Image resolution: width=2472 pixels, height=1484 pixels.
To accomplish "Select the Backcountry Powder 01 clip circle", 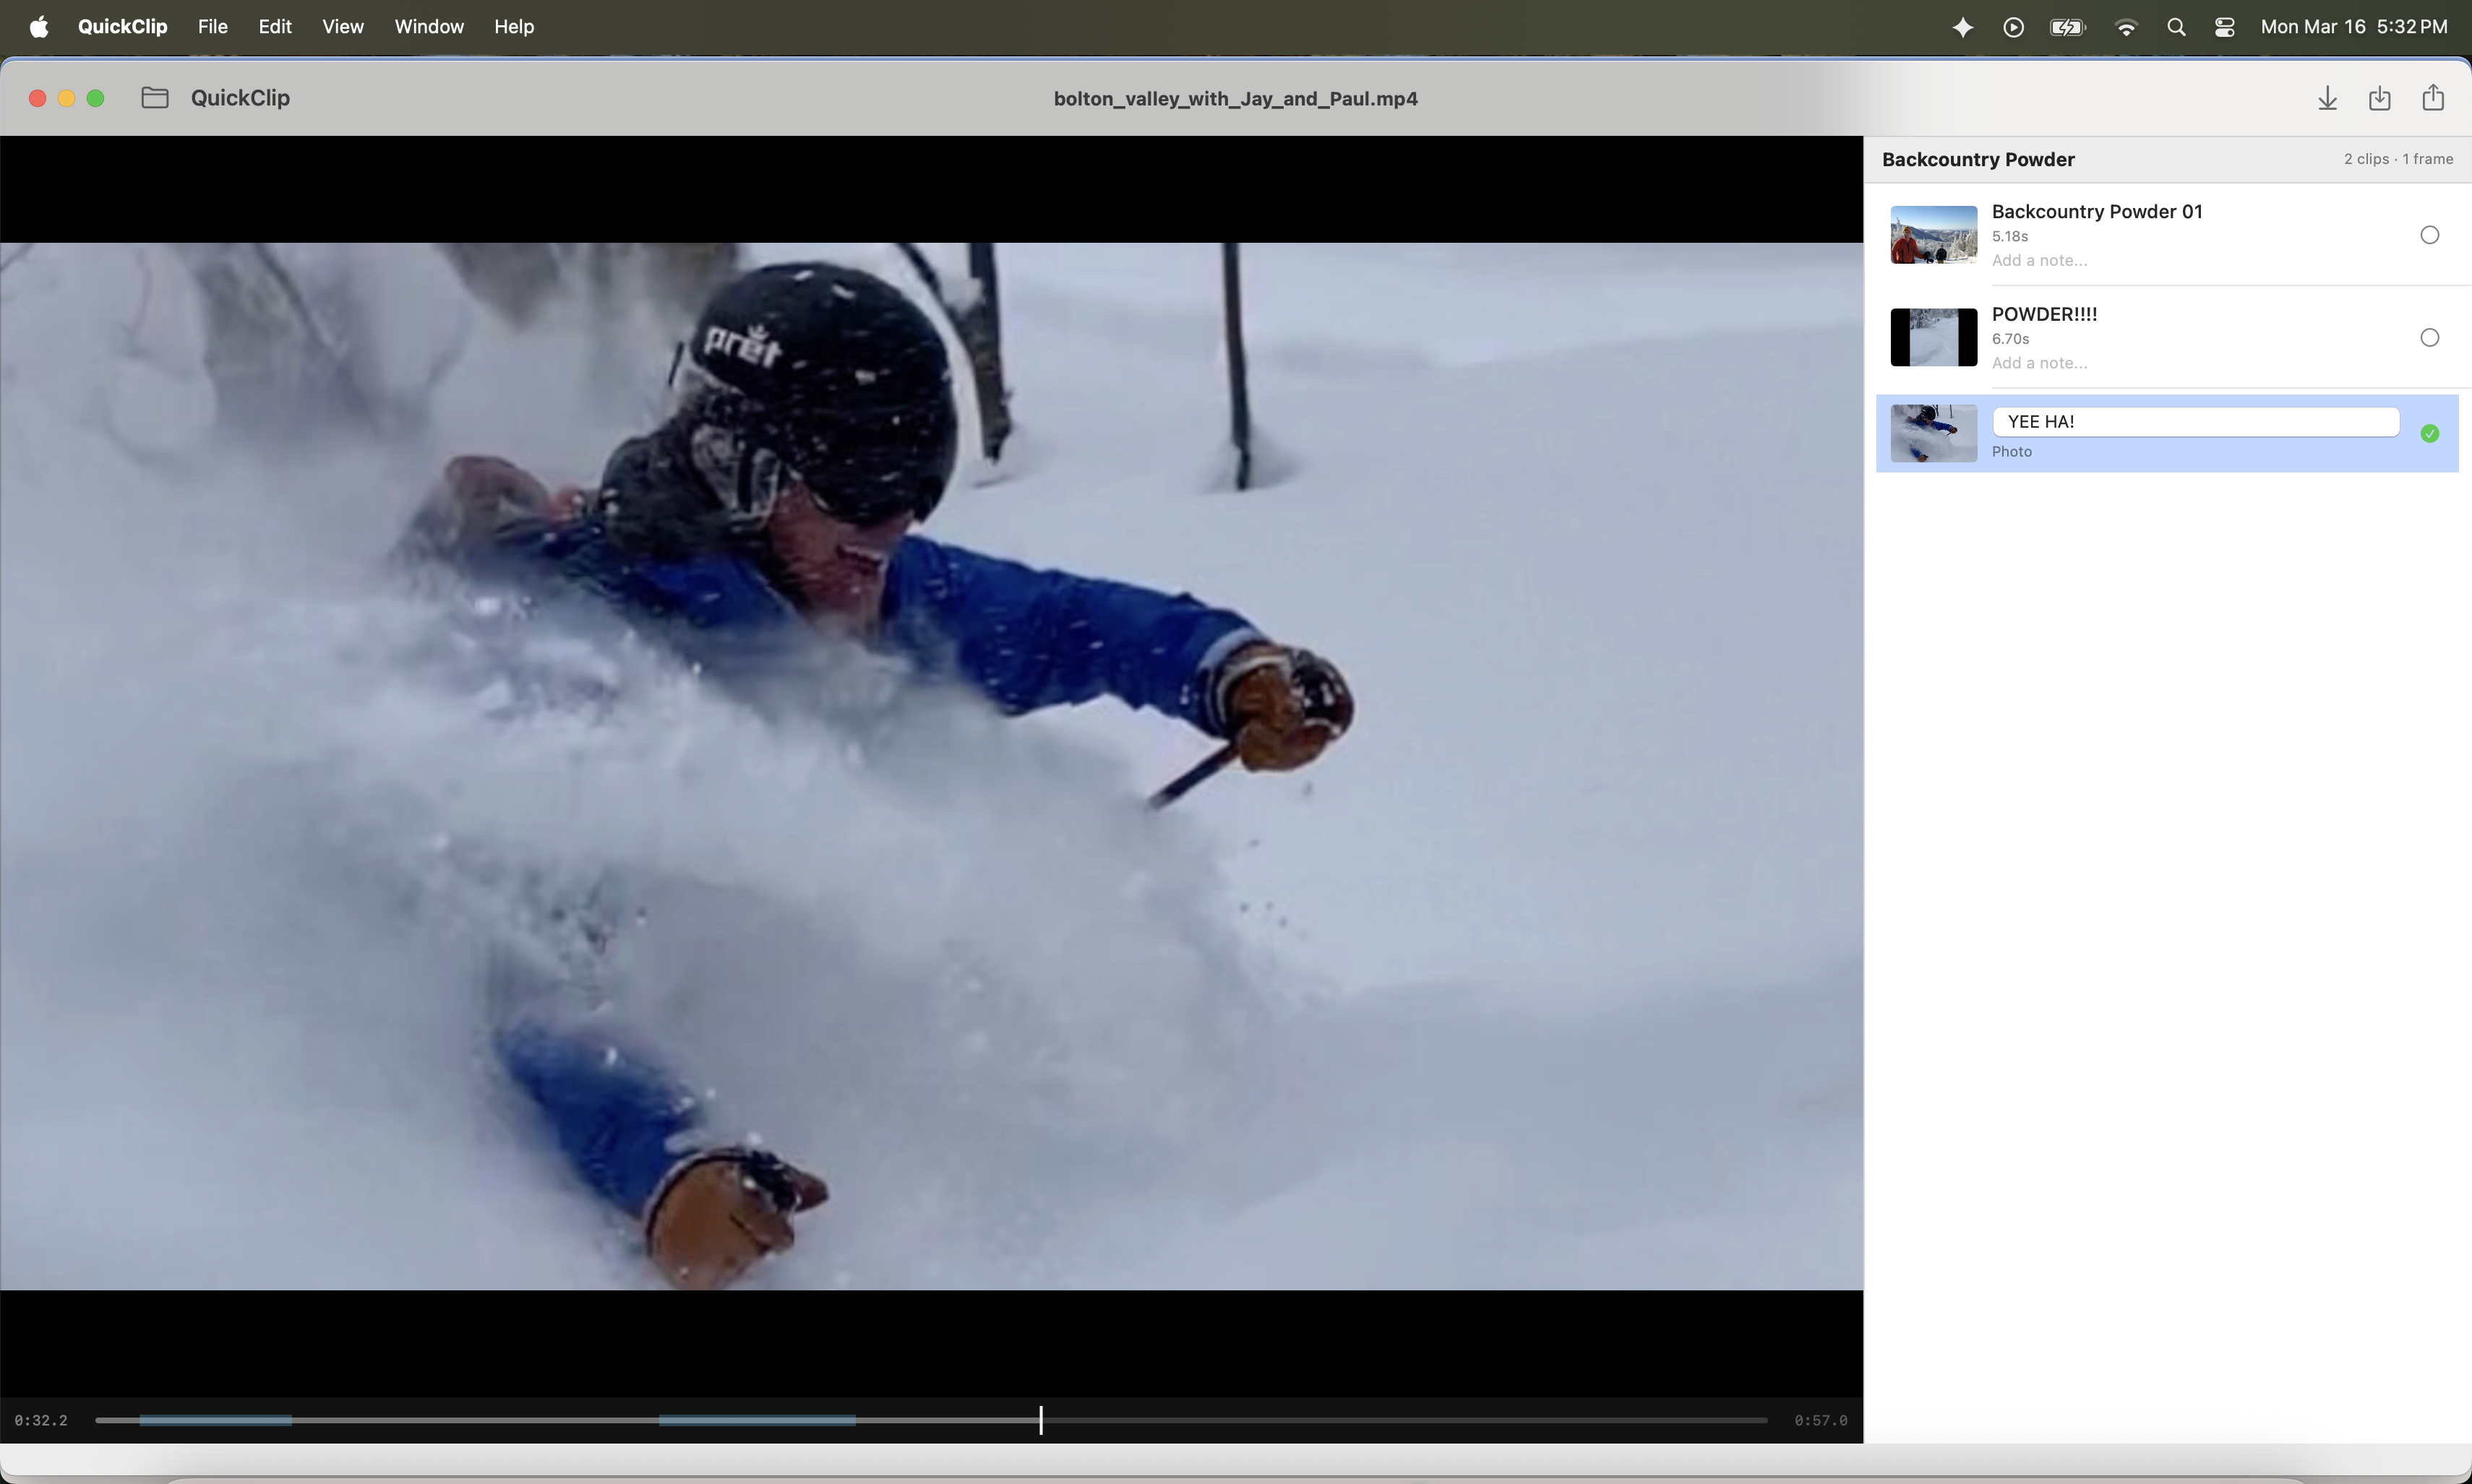I will [x=2429, y=235].
